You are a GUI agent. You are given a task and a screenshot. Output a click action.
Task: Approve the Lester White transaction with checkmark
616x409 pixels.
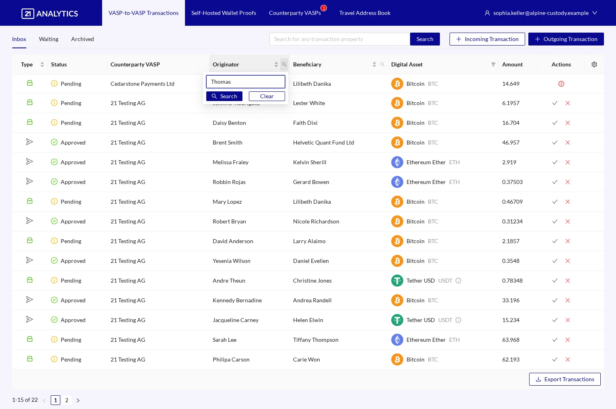pos(555,103)
